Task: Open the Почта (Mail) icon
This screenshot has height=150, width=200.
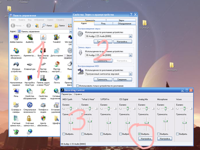Action: [x=57, y=78]
